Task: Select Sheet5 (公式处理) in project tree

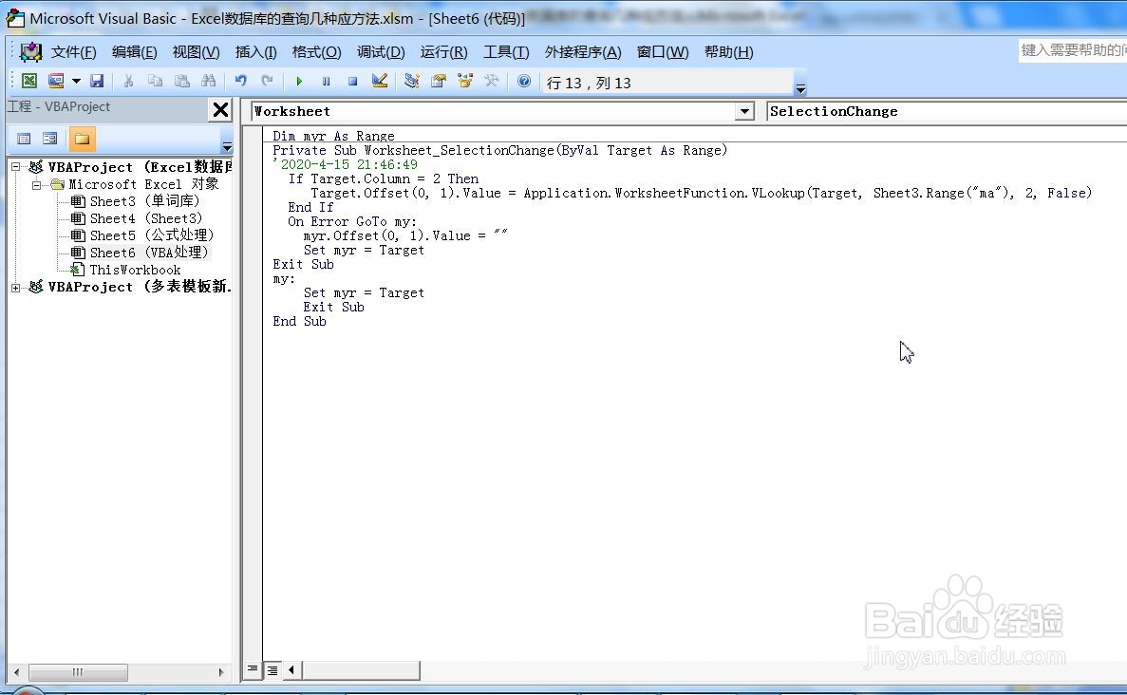Action: click(x=142, y=235)
